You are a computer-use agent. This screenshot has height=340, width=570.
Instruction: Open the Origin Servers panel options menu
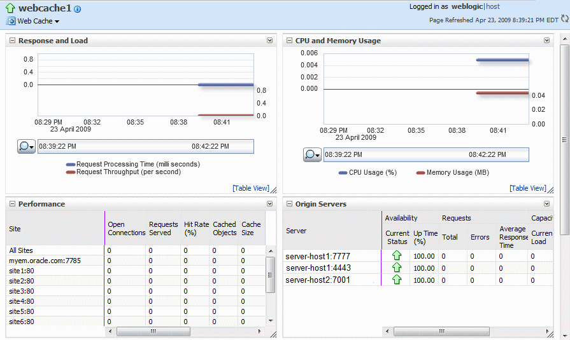coord(546,204)
